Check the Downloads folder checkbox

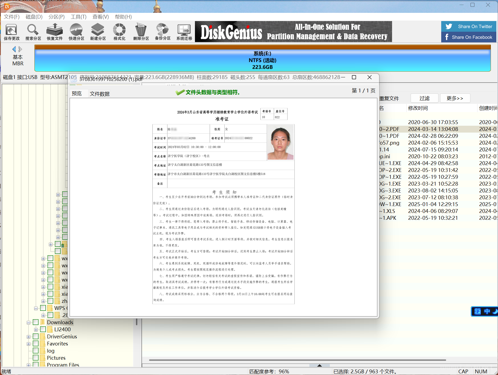tap(36, 322)
